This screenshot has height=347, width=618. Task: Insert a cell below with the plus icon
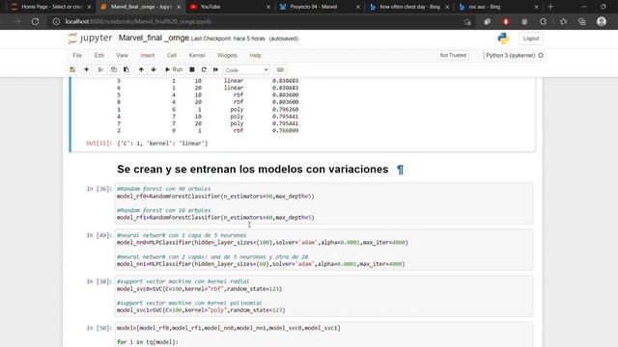coord(86,69)
